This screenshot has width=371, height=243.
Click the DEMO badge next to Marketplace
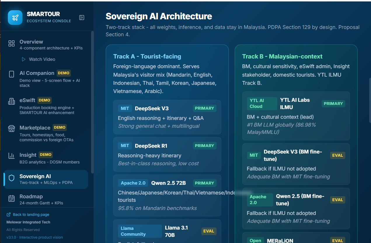pos(60,127)
